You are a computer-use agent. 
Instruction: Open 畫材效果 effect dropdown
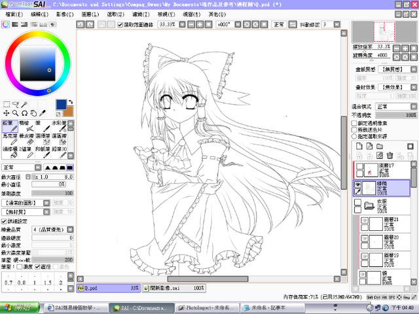(414, 87)
